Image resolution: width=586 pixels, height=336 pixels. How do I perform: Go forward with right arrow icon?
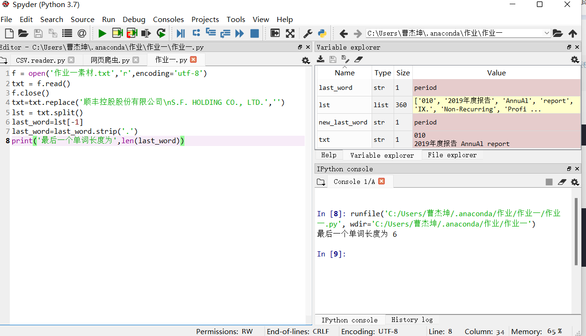pos(358,34)
